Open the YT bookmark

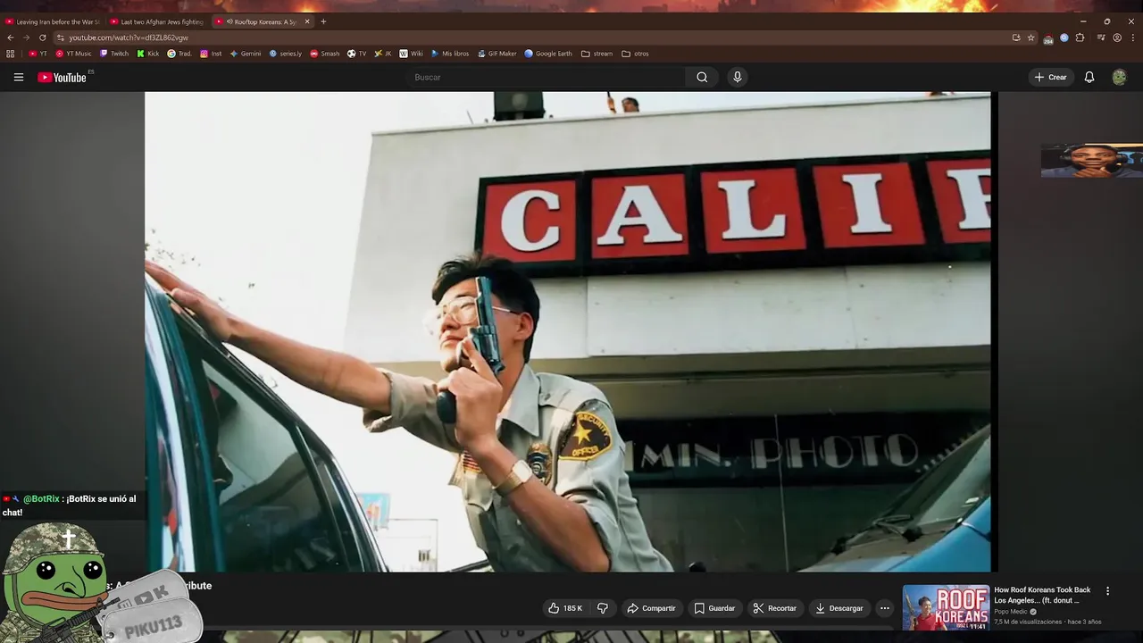pyautogui.click(x=38, y=54)
